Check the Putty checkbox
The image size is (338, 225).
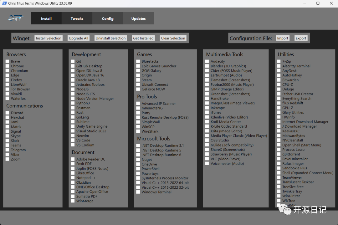(138, 113)
